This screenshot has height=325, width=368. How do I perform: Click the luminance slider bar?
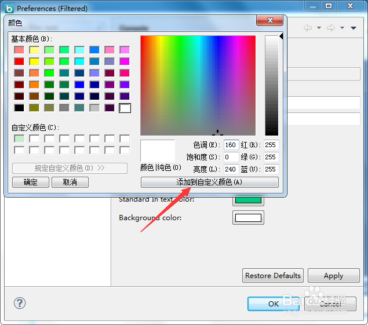click(272, 85)
